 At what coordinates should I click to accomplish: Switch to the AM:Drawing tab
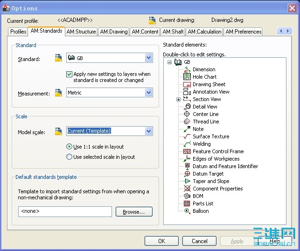tap(114, 32)
